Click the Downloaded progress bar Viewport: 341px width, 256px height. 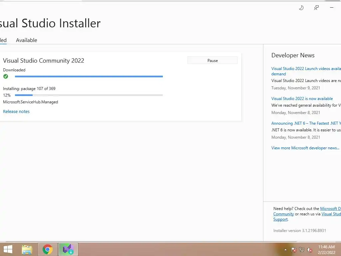[x=89, y=76]
